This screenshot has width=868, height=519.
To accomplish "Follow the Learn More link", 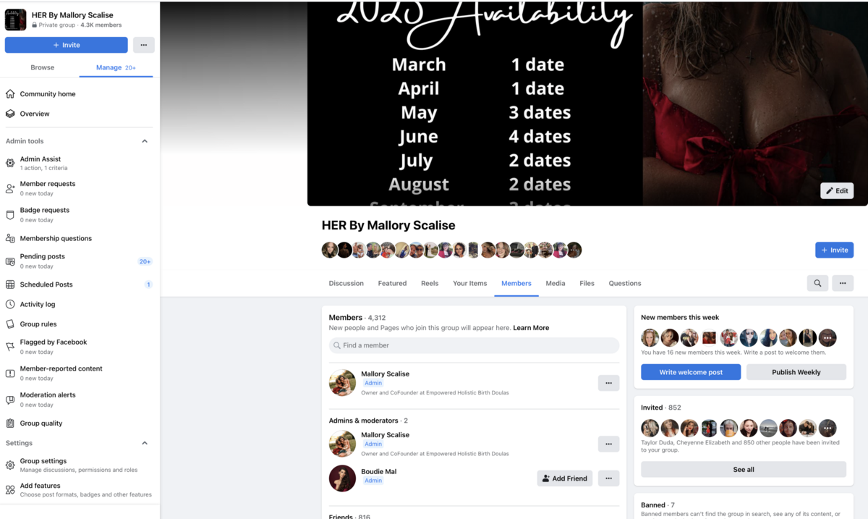I will (x=531, y=328).
